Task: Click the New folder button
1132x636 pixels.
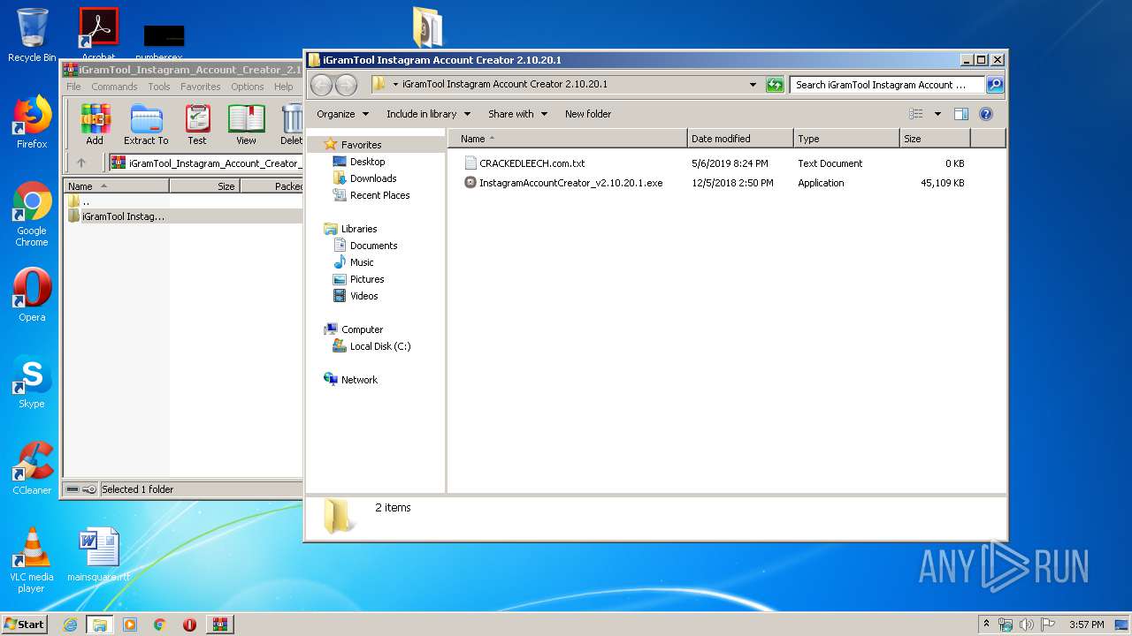Action: point(588,114)
